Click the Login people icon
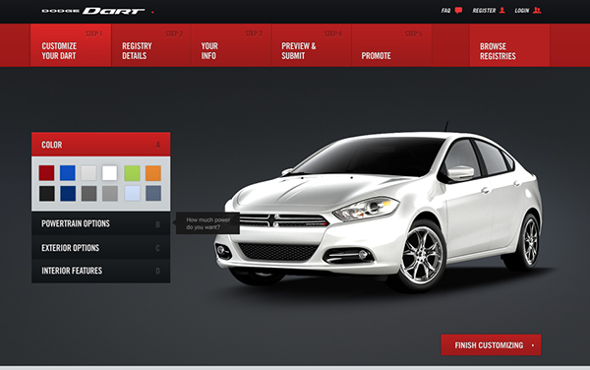 click(x=537, y=10)
